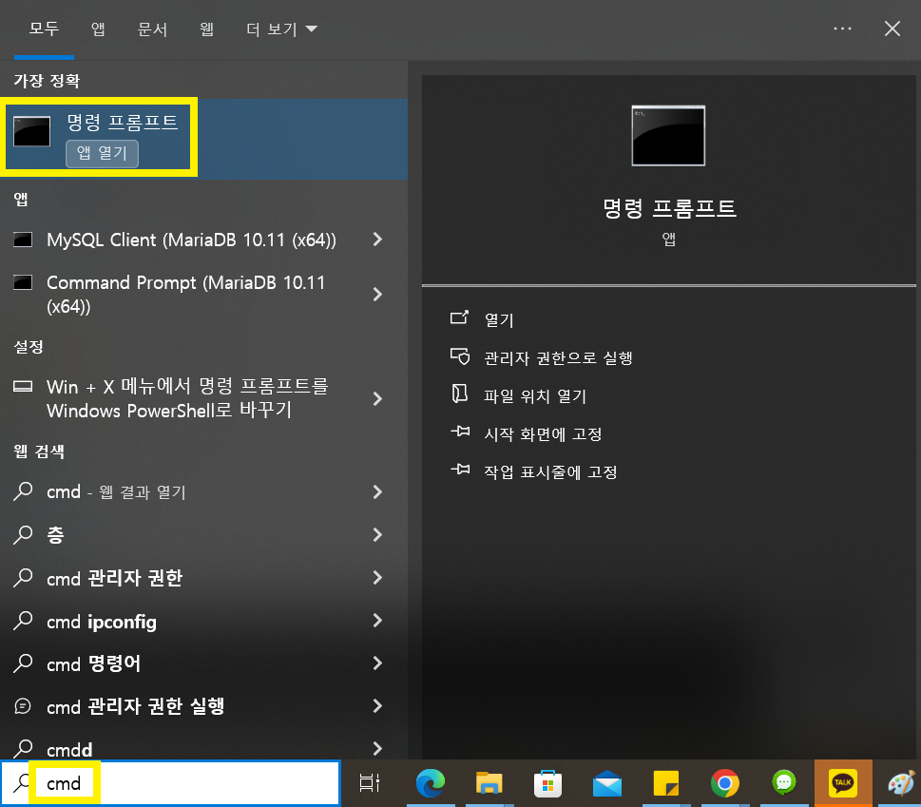Expand arrow for 층 suggestion
This screenshot has width=921, height=807.
pyautogui.click(x=377, y=534)
